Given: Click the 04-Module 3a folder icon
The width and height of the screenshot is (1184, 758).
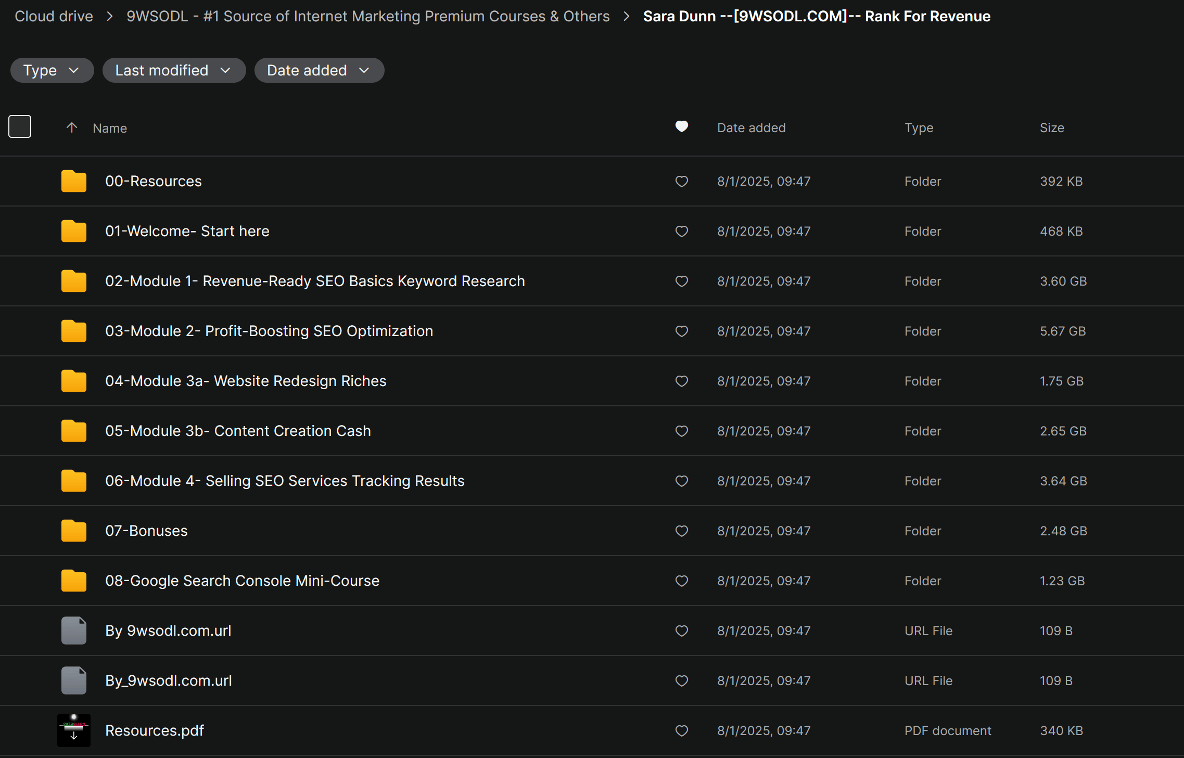Looking at the screenshot, I should pos(73,381).
